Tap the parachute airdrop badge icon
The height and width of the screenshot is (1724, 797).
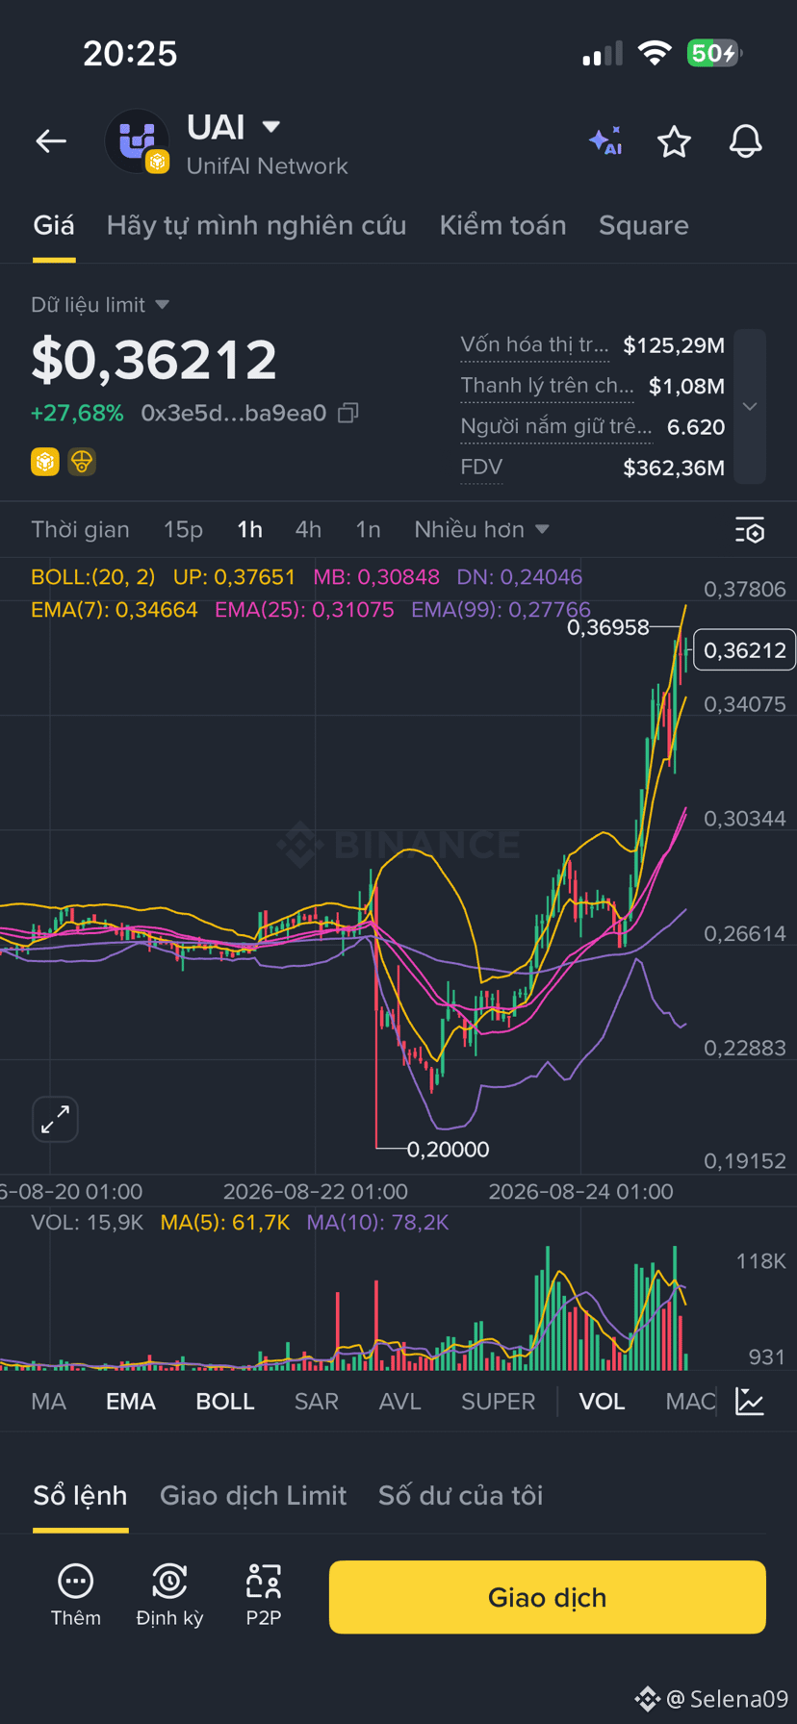pos(82,462)
